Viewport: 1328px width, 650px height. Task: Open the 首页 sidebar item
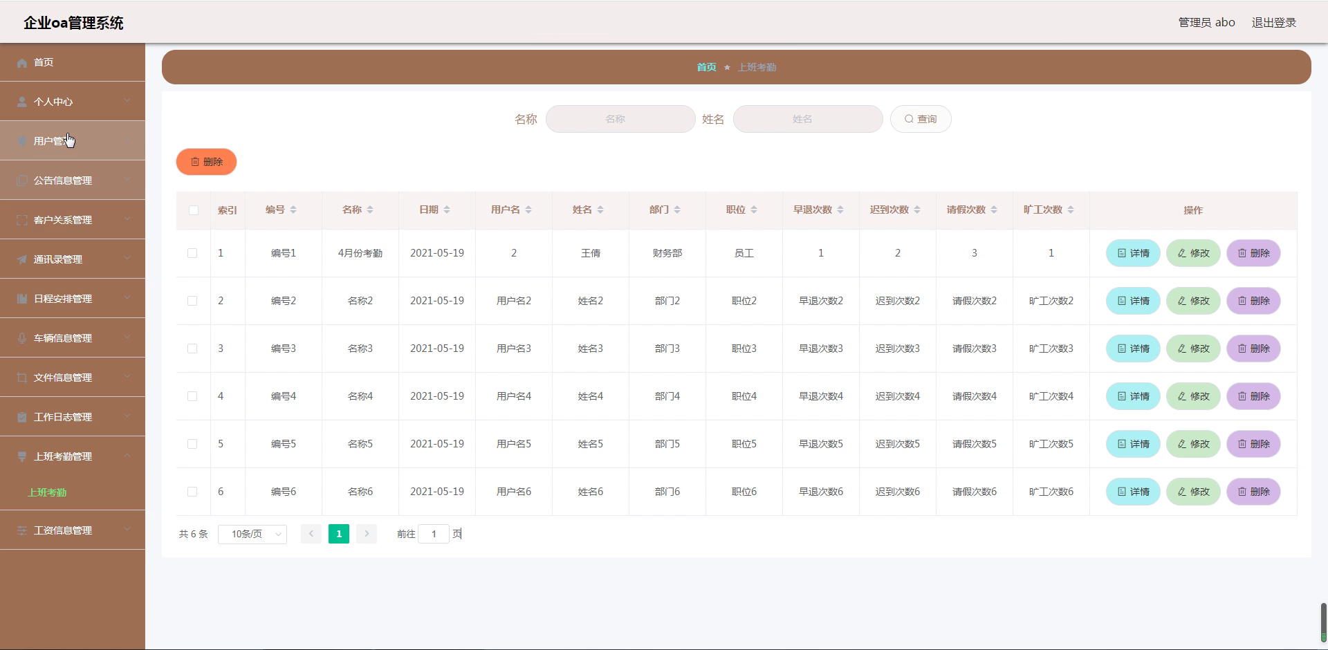[73, 62]
